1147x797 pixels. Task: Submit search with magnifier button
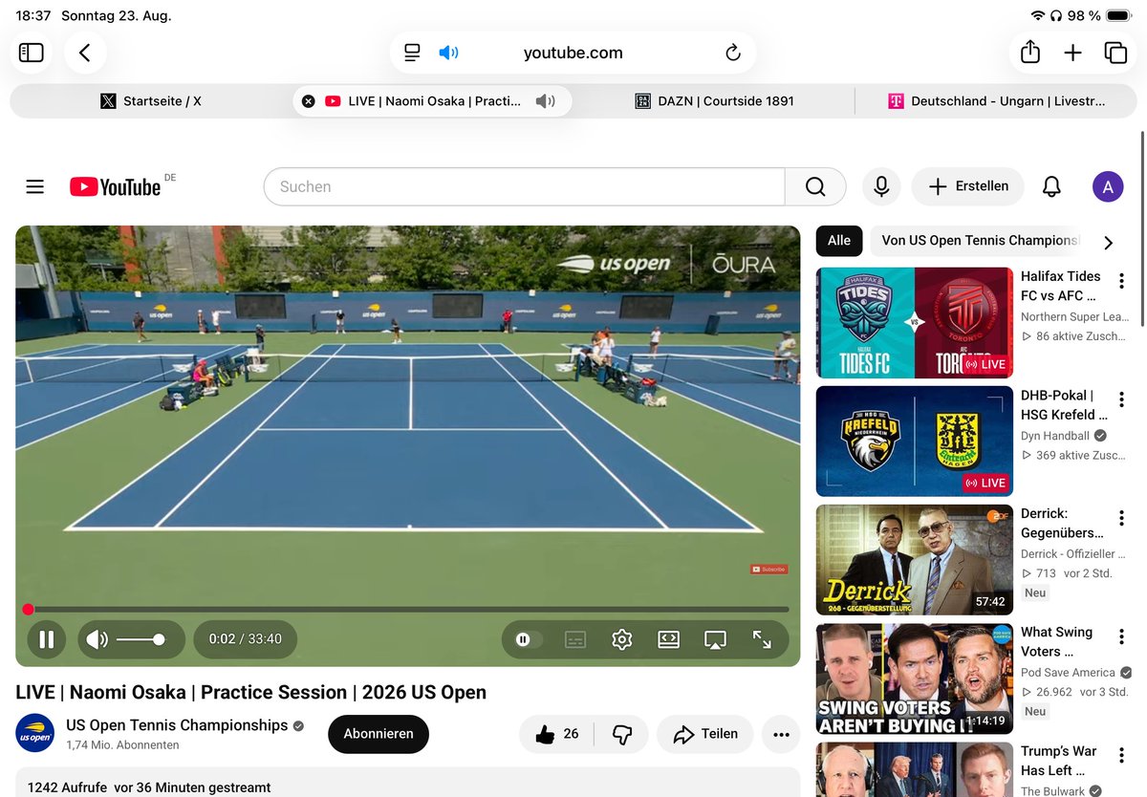pyautogui.click(x=815, y=186)
